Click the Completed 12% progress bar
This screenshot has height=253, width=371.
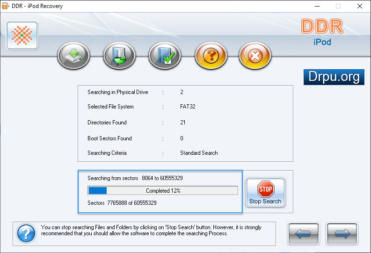click(163, 191)
